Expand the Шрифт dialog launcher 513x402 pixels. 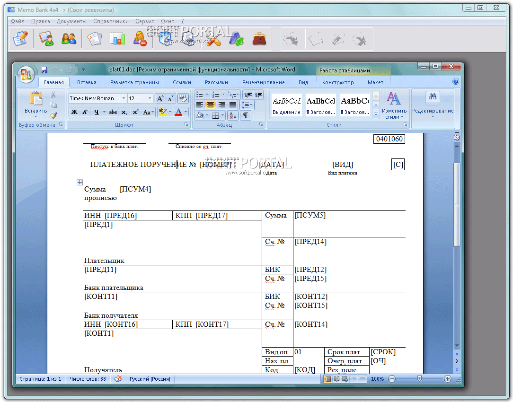[186, 124]
